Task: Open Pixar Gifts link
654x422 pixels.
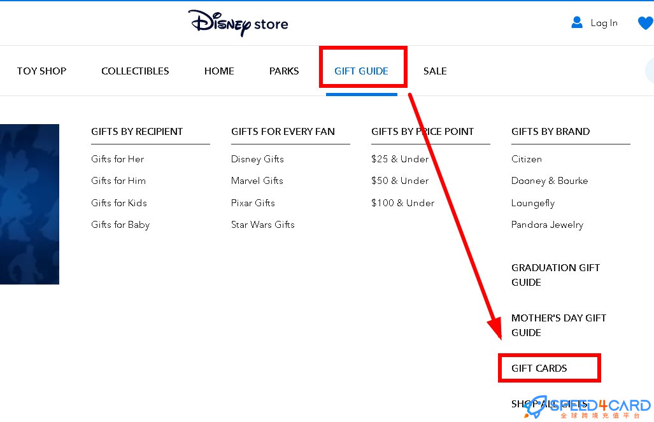Action: click(253, 202)
